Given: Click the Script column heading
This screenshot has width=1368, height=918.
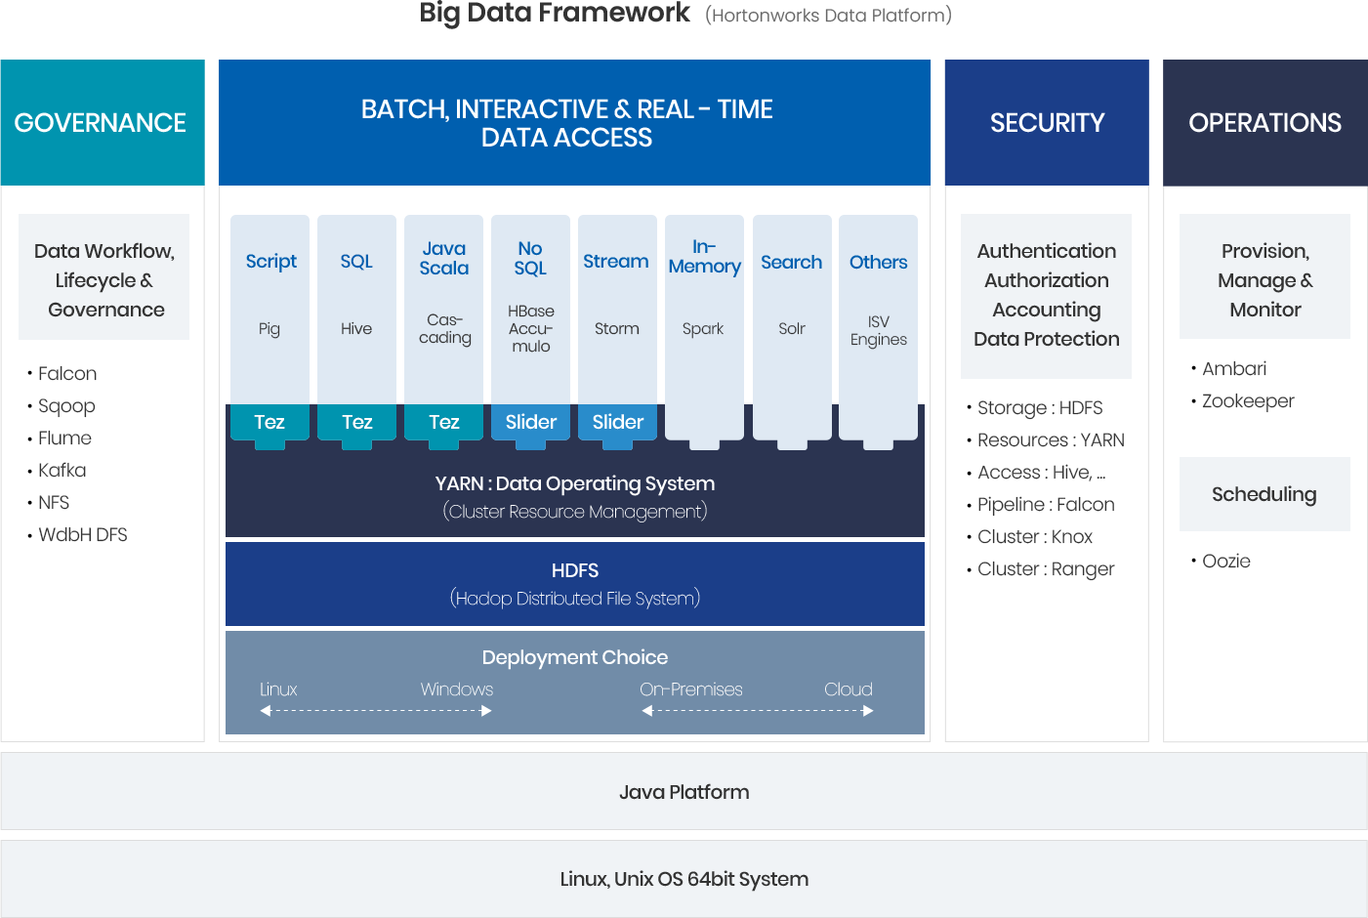Looking at the screenshot, I should (x=270, y=262).
